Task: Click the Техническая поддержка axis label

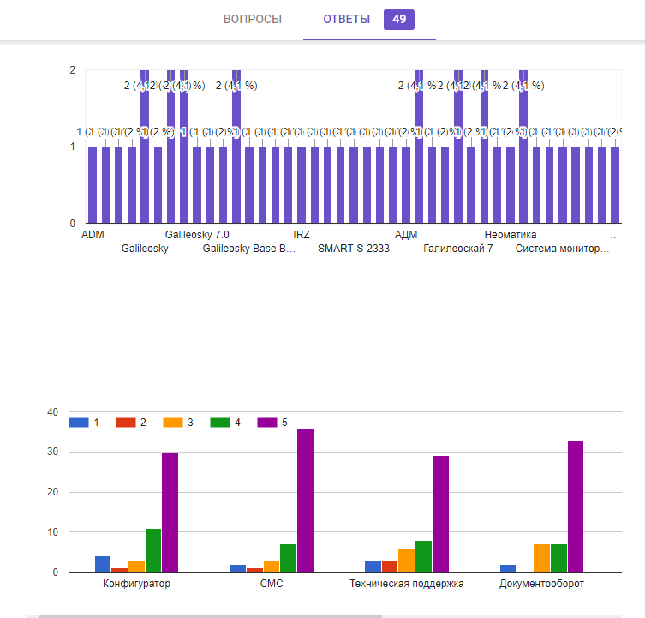Action: (406, 584)
